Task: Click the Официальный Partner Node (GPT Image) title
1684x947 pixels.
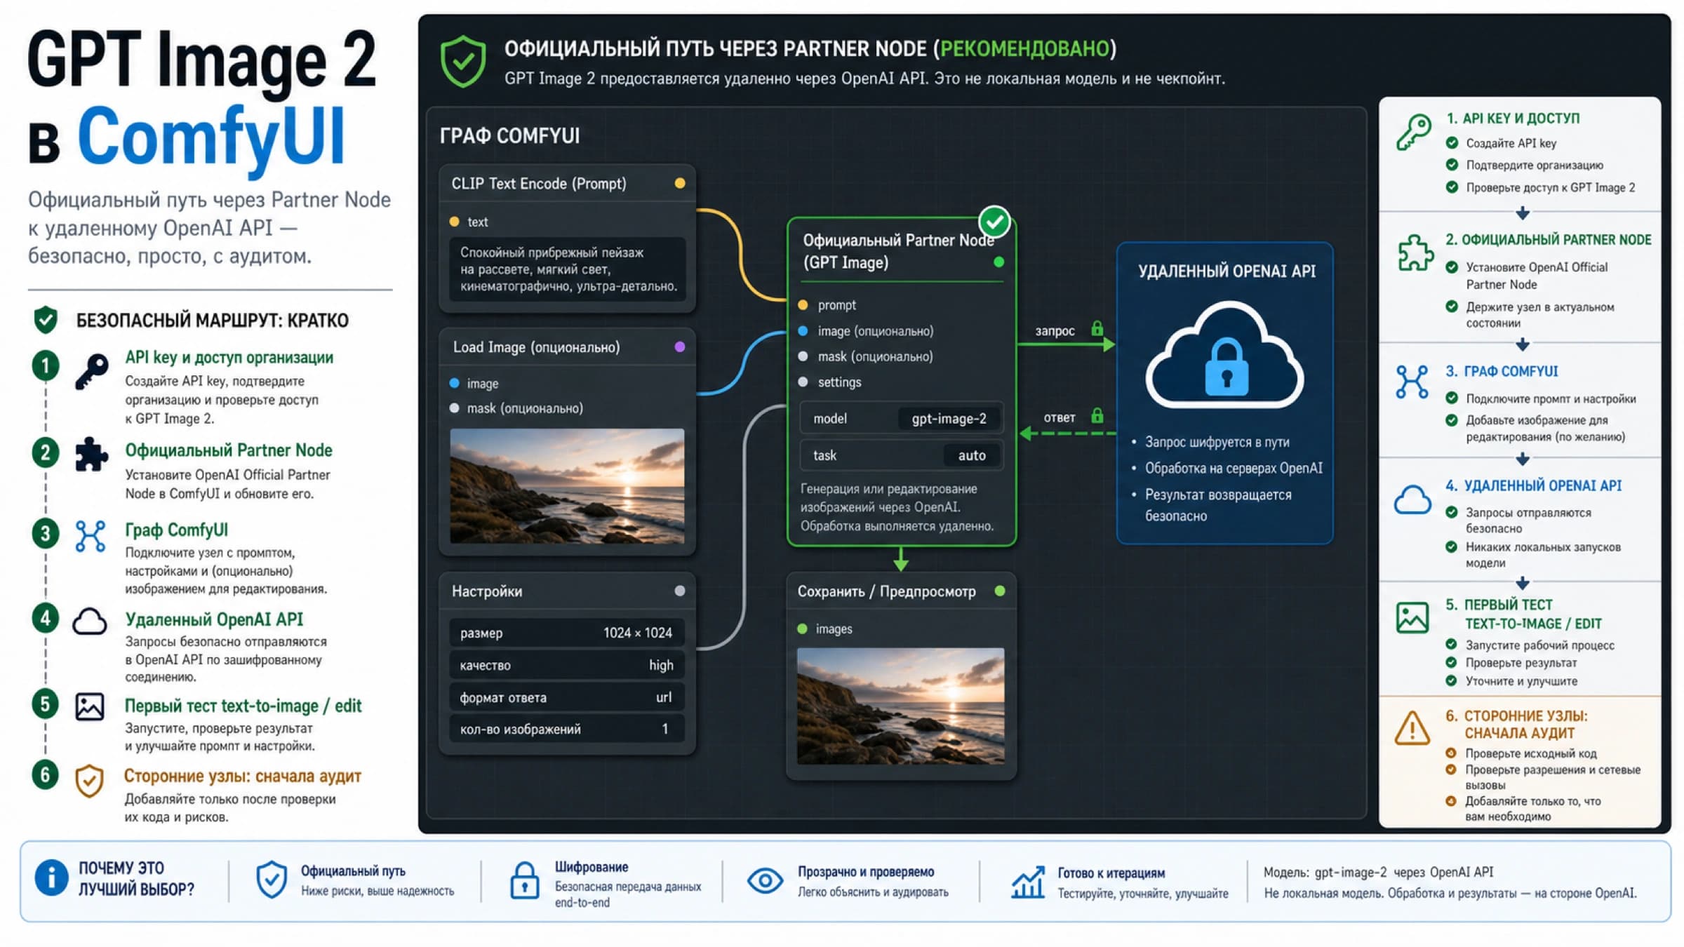Action: point(898,251)
